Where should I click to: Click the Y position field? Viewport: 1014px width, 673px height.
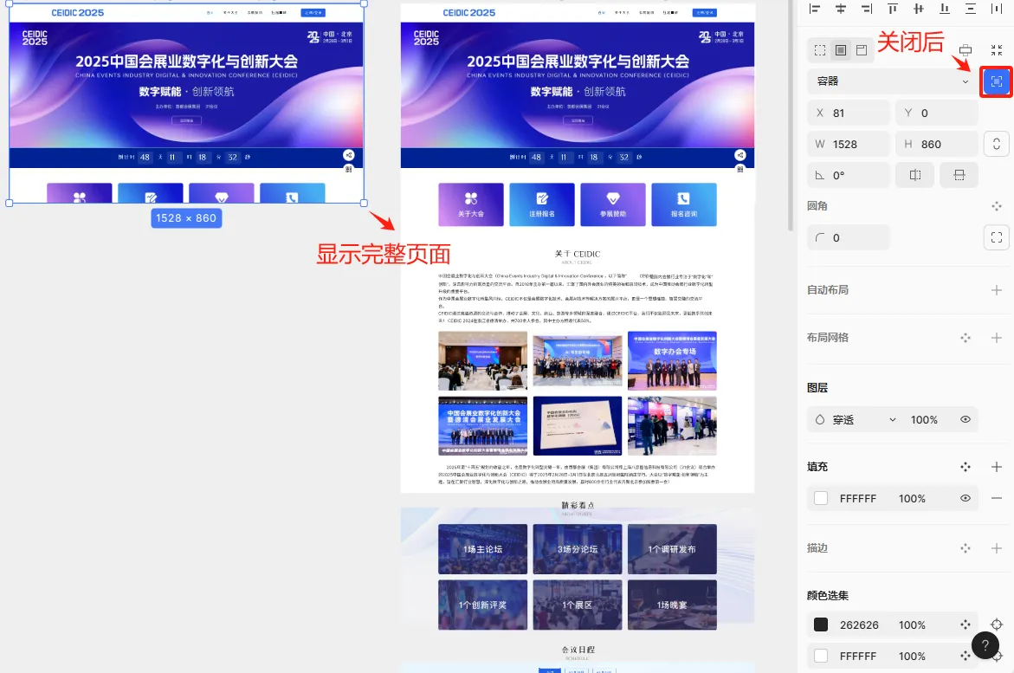[936, 113]
